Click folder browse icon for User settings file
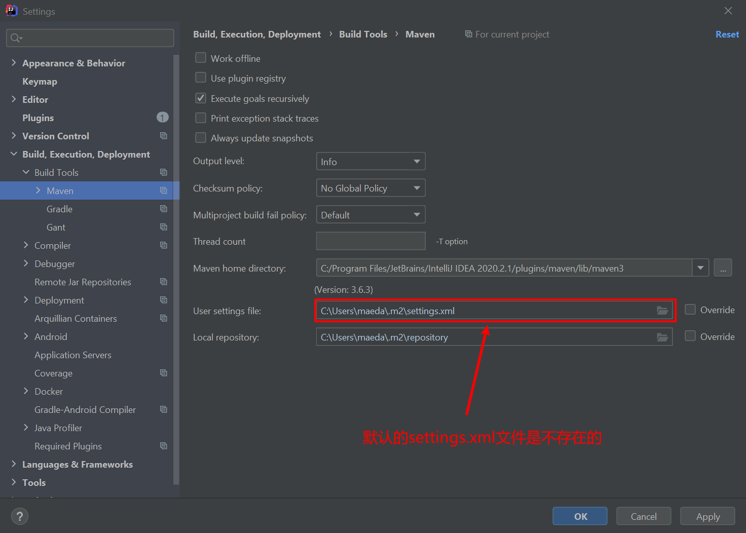This screenshot has width=746, height=533. (x=662, y=311)
